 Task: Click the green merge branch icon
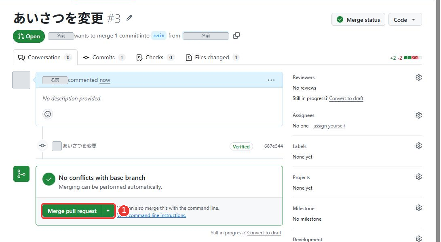click(x=21, y=174)
